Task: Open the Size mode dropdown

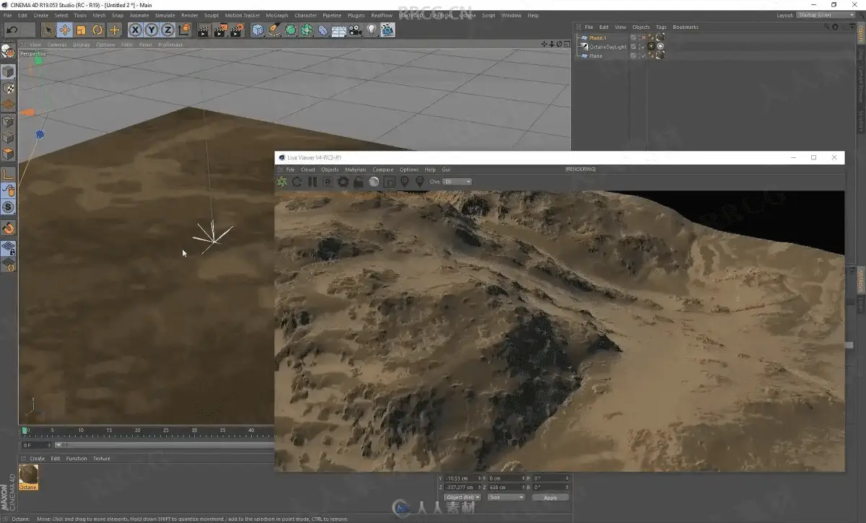Action: click(506, 497)
